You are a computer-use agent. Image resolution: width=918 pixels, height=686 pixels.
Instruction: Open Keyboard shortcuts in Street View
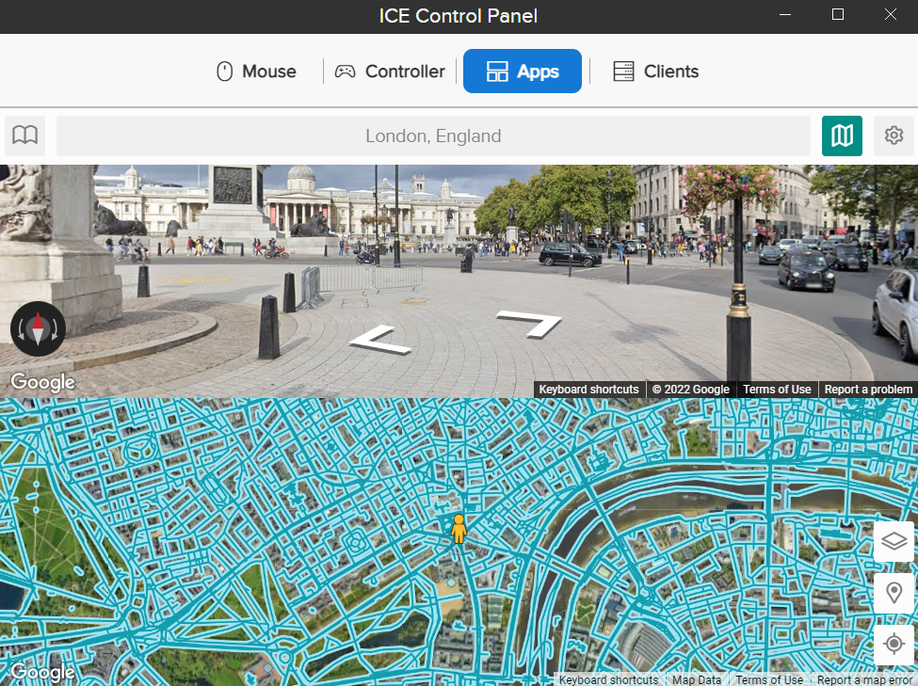click(588, 389)
